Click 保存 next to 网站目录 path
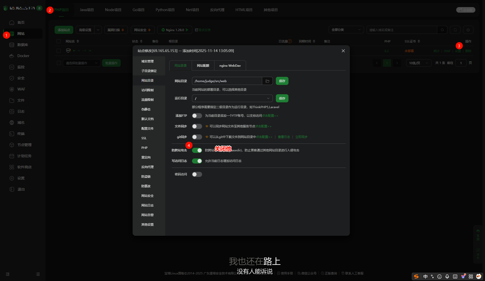The height and width of the screenshot is (281, 485). point(282,81)
